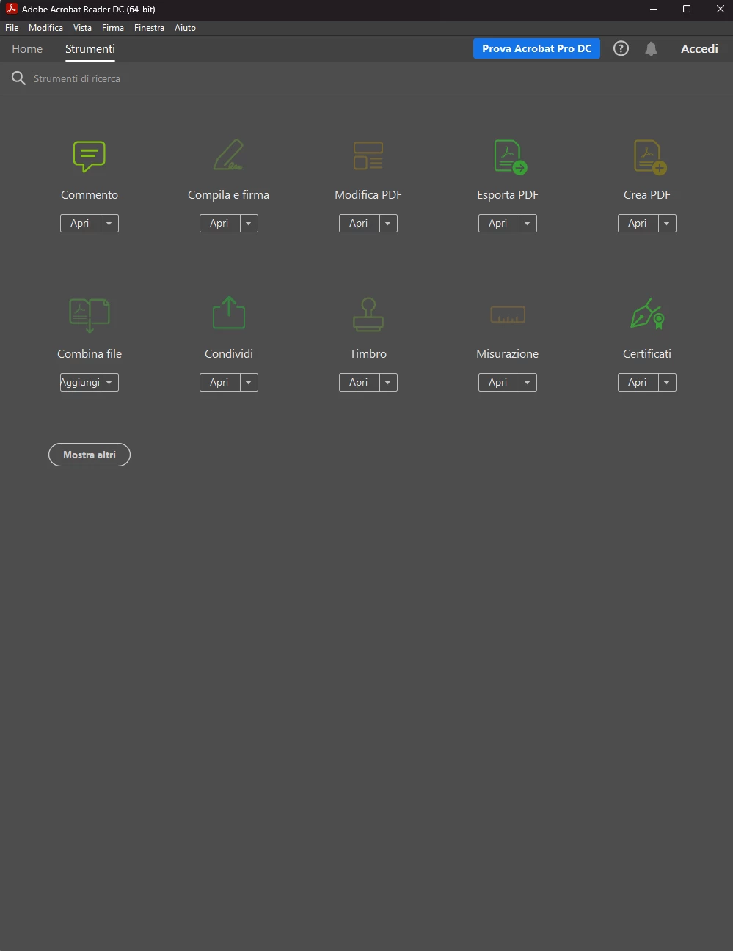733x951 pixels.
Task: Click the help question mark icon
Action: [x=621, y=48]
